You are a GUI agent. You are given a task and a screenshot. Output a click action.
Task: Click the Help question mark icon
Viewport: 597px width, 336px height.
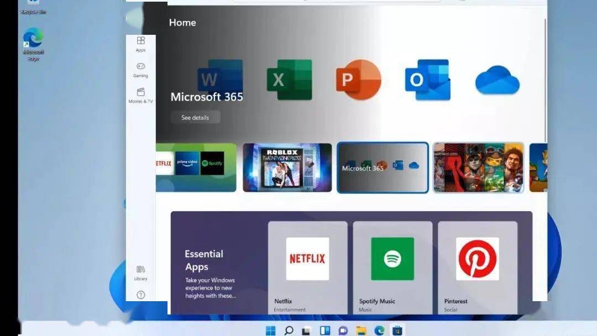point(141,295)
